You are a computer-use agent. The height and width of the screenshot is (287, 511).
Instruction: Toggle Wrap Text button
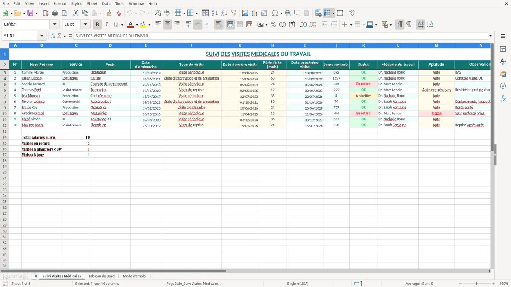coord(218,25)
